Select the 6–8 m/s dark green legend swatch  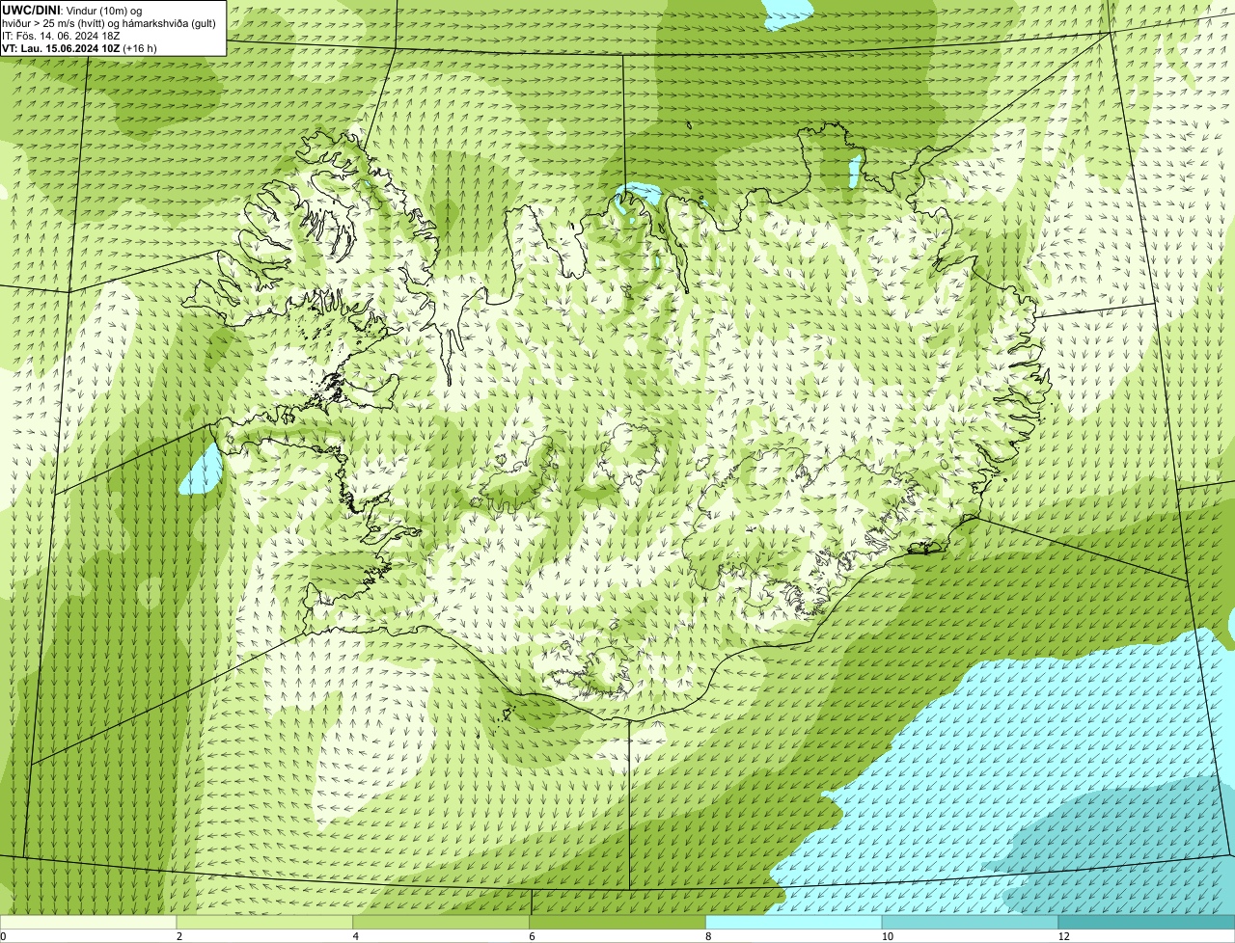[618, 922]
